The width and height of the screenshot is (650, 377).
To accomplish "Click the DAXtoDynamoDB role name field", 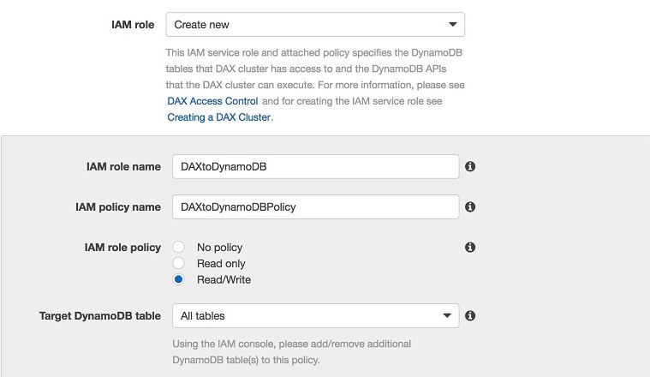I will tap(315, 166).
